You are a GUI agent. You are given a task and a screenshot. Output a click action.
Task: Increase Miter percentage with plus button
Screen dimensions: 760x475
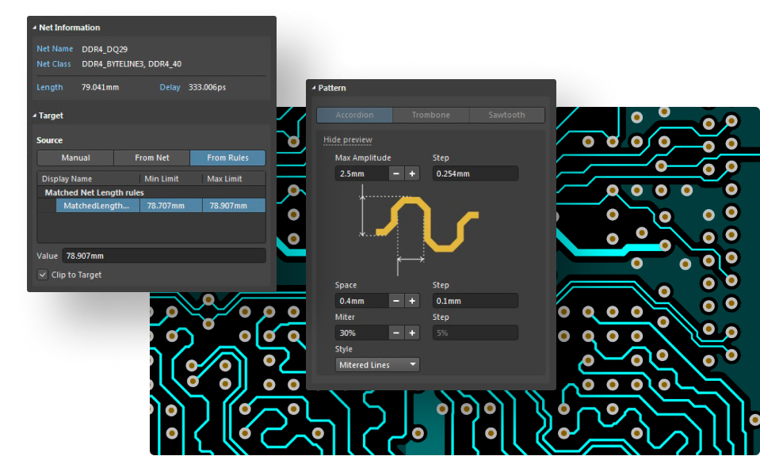[x=412, y=333]
